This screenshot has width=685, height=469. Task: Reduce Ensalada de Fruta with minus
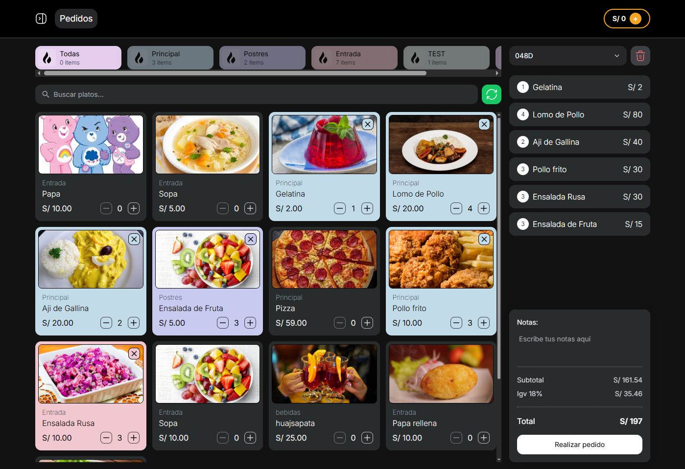[223, 323]
